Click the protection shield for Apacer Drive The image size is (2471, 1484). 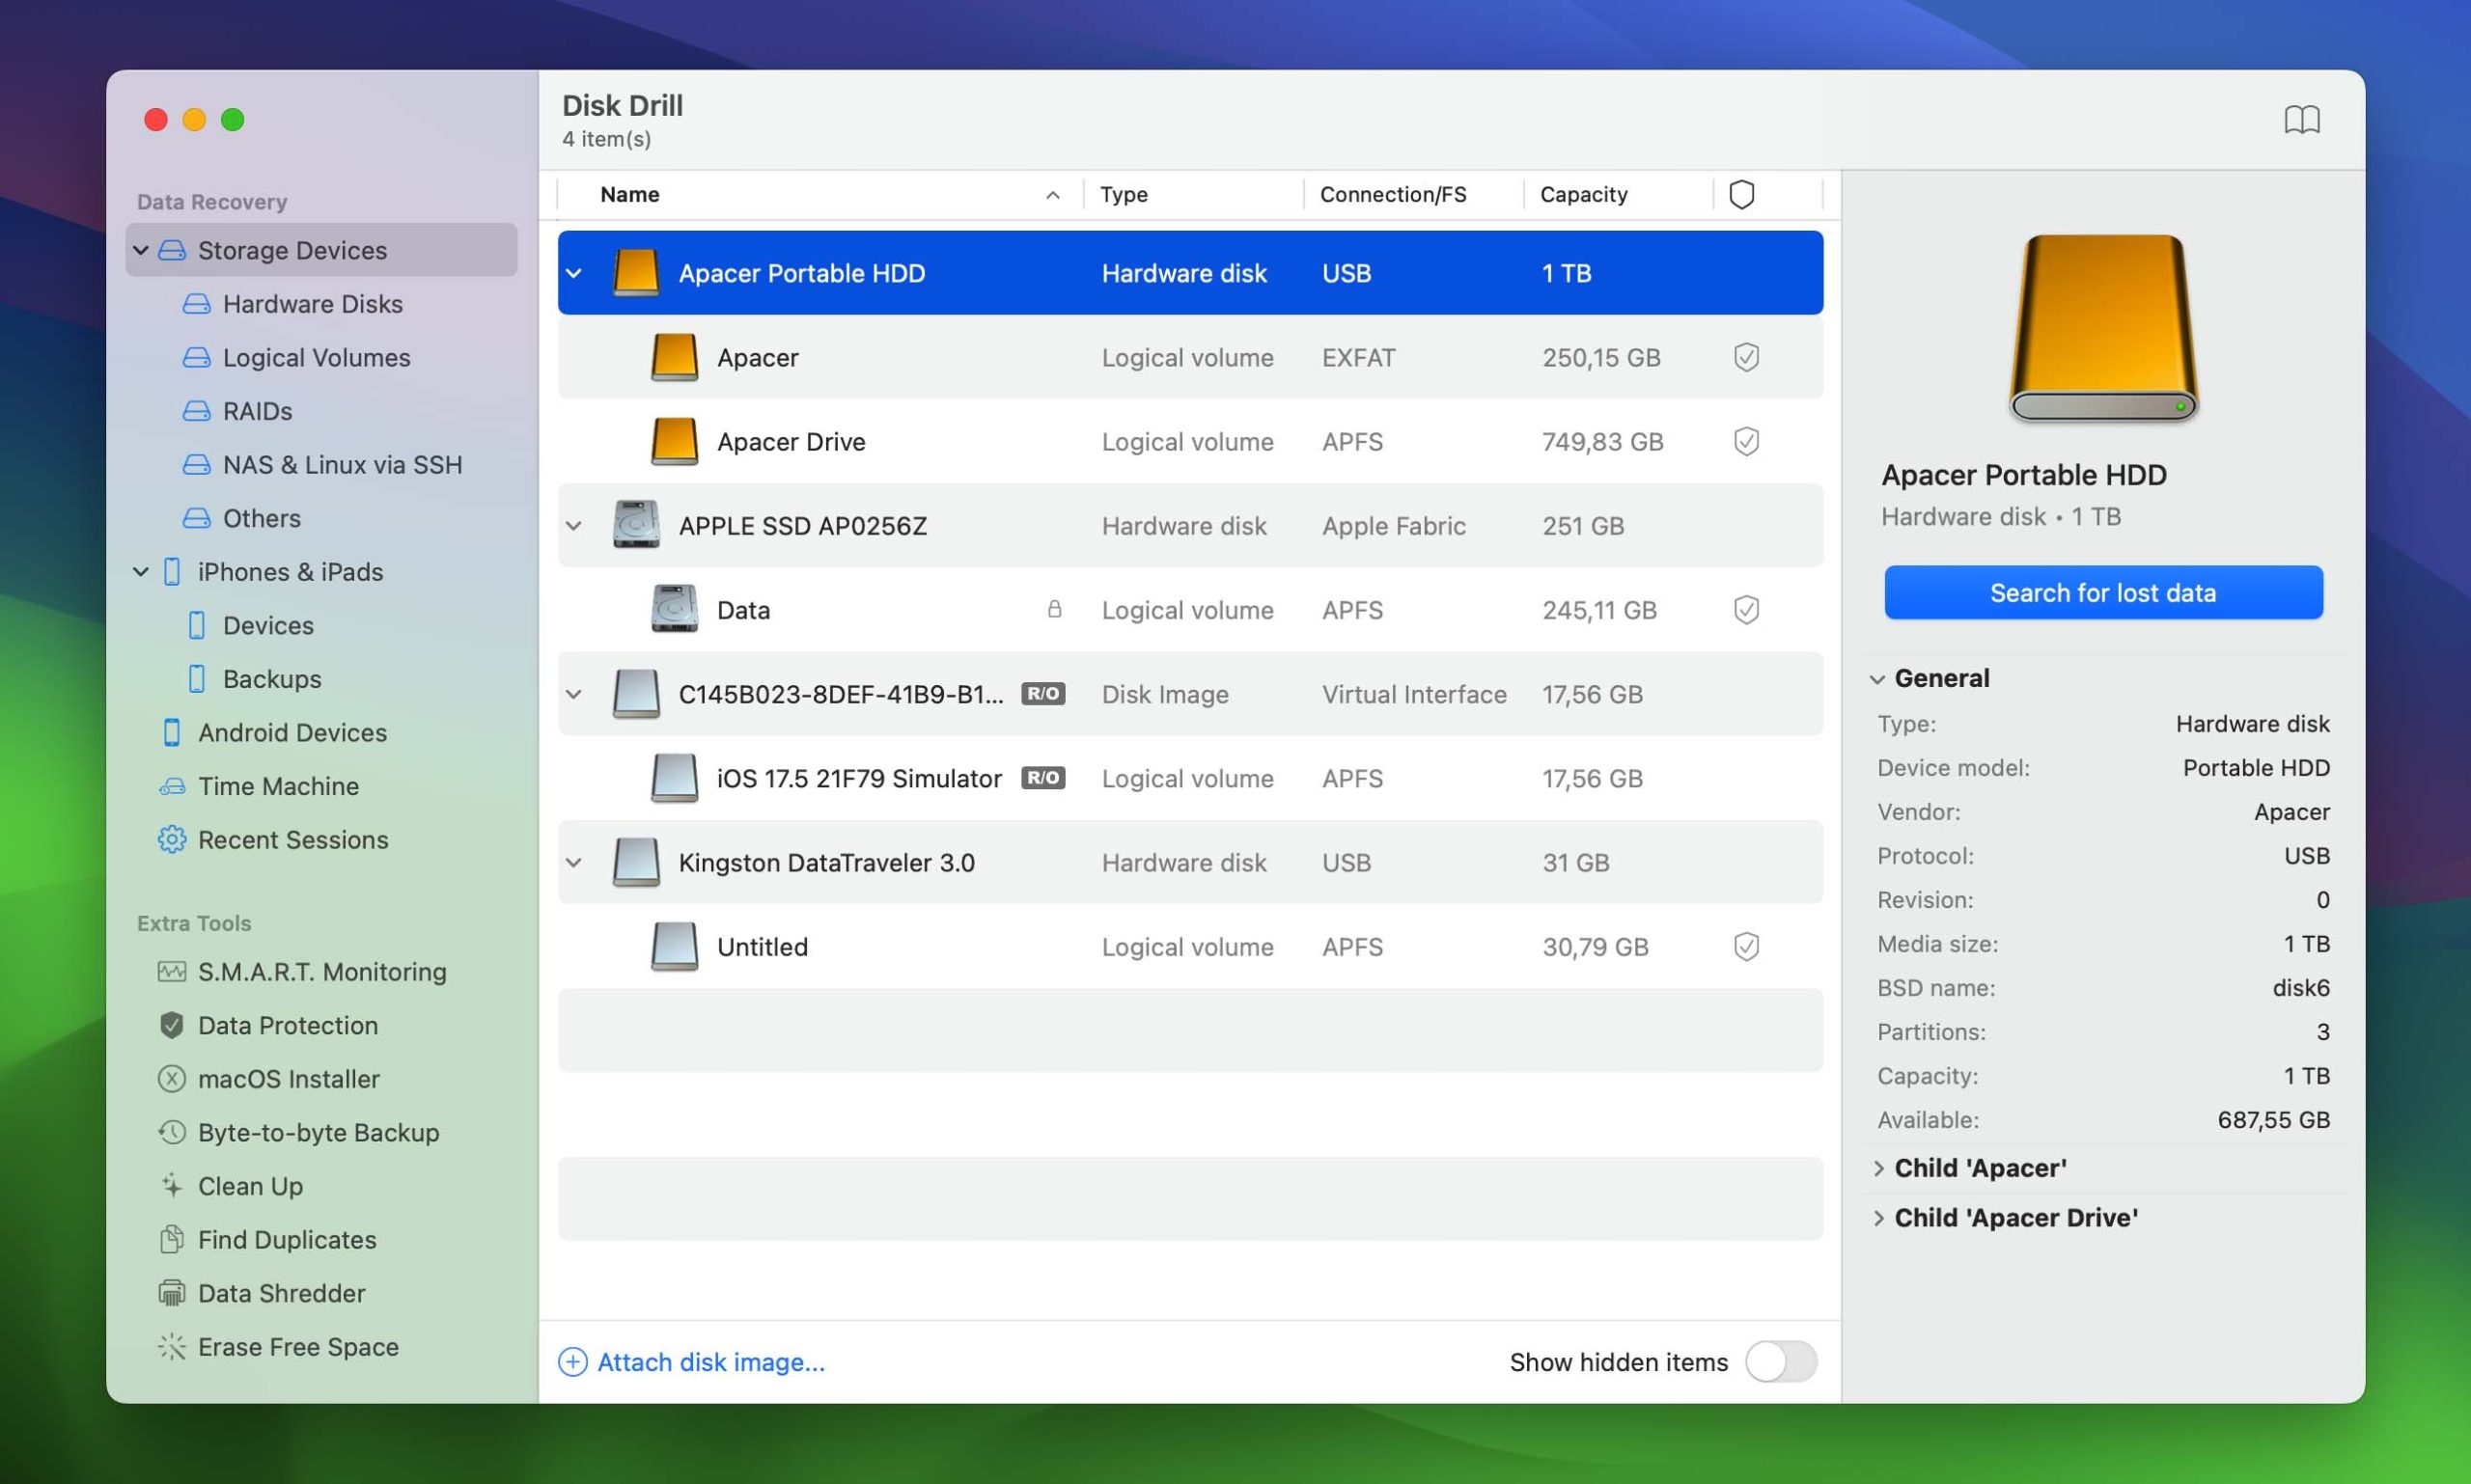coord(1746,441)
